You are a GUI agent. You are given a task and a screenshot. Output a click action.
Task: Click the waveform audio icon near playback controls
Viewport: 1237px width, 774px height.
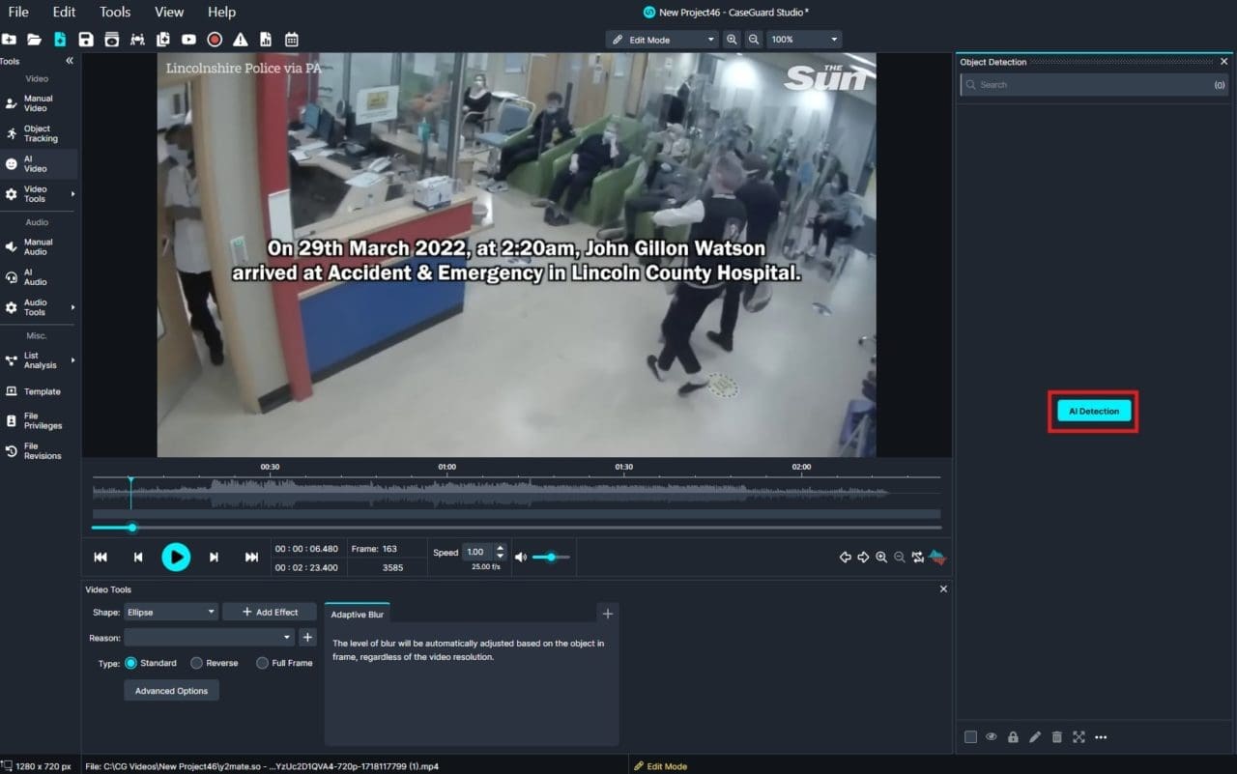coord(937,557)
